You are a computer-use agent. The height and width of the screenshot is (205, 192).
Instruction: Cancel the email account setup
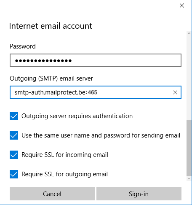52,194
